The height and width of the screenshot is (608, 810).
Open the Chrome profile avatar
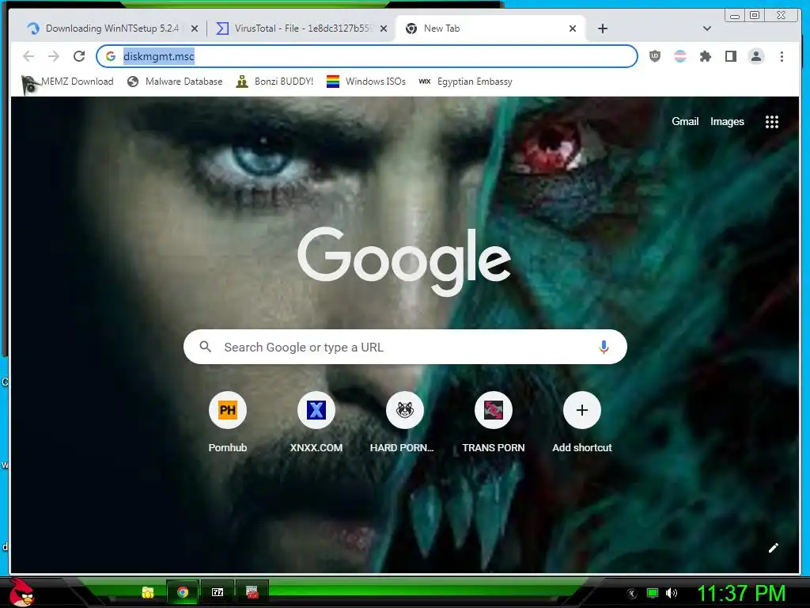point(755,56)
